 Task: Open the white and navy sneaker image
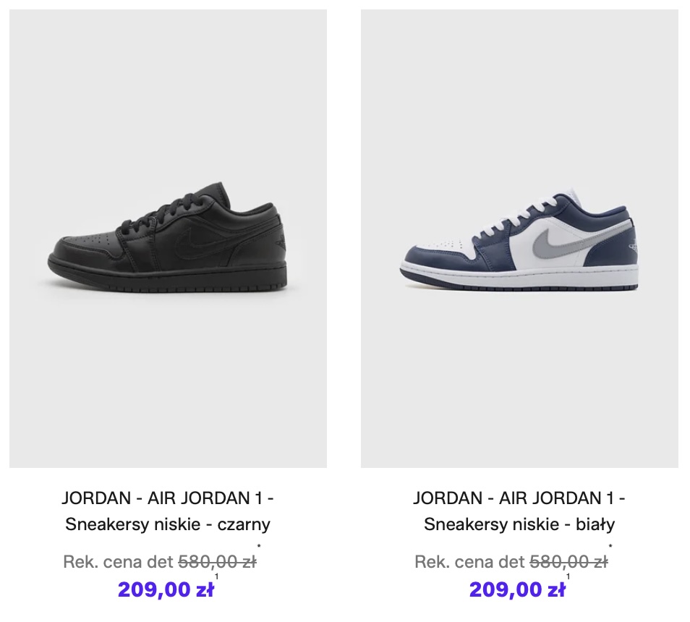coord(519,239)
